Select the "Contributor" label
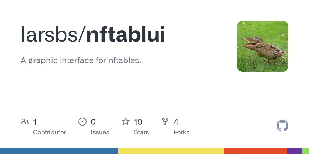 click(x=49, y=132)
